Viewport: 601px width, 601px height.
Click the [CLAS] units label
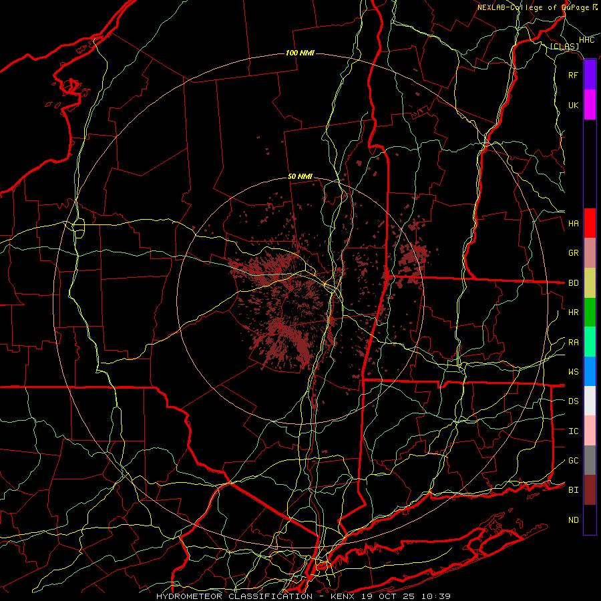[564, 47]
